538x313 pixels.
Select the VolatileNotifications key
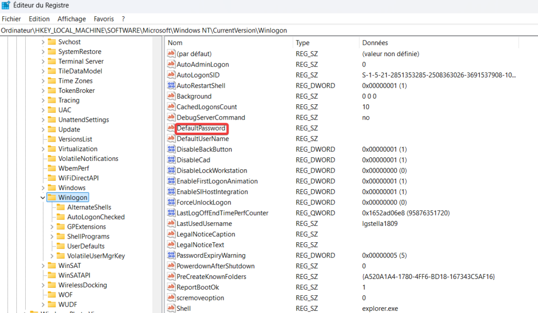[x=88, y=158]
